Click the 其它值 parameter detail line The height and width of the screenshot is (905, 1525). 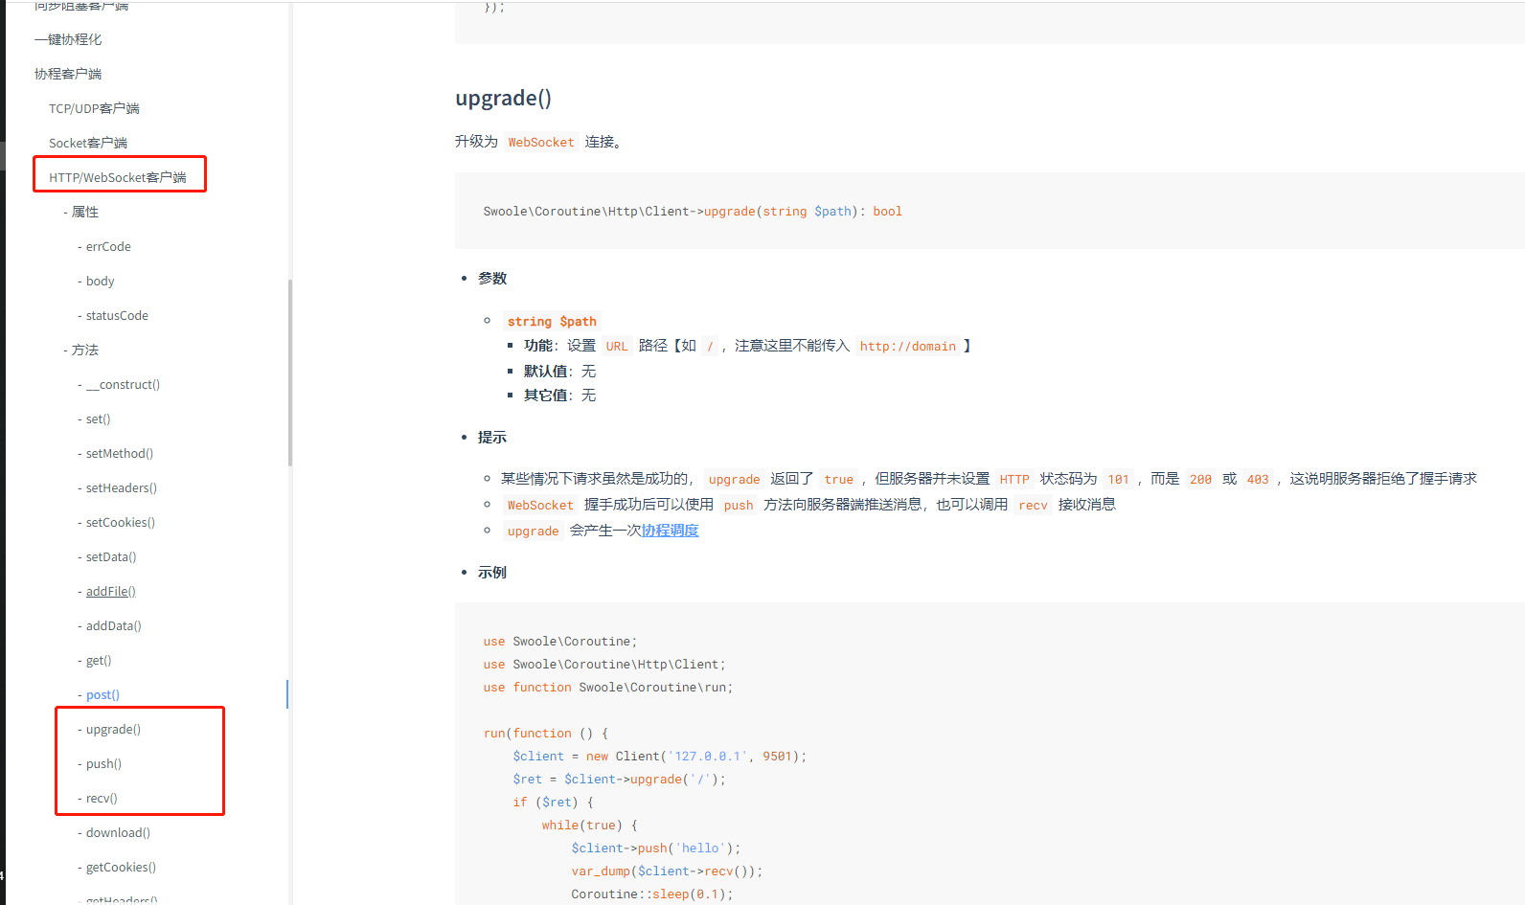[x=559, y=395]
